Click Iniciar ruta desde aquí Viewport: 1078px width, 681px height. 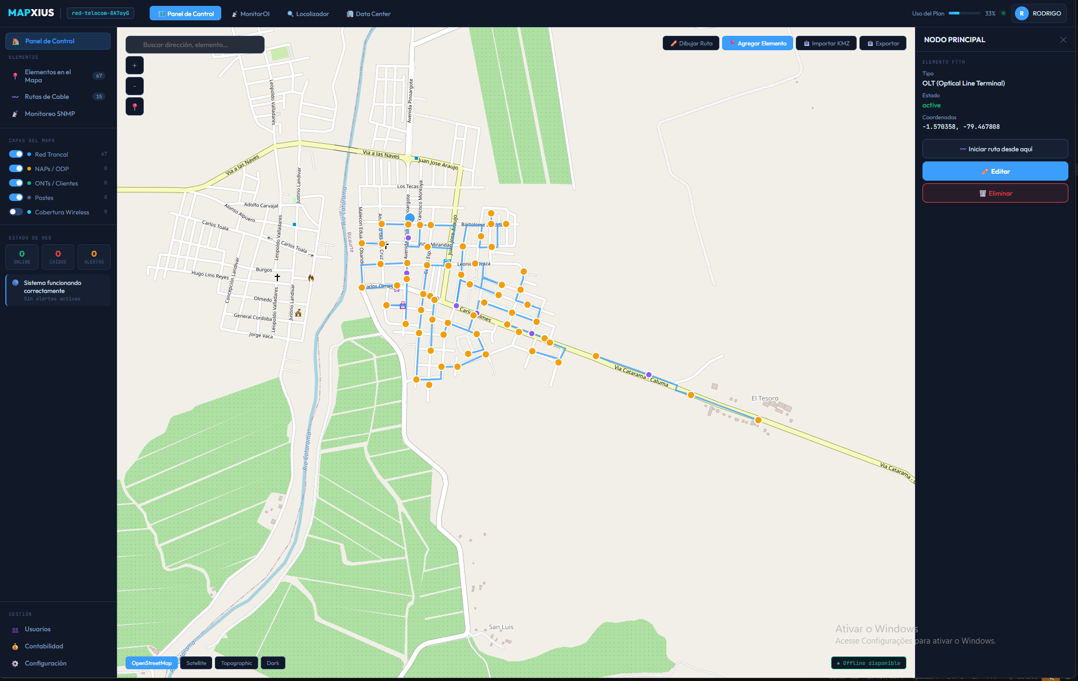[x=995, y=149]
